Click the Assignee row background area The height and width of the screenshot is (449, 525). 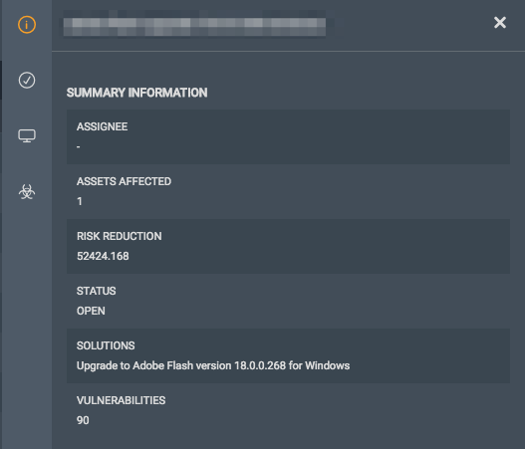288,136
